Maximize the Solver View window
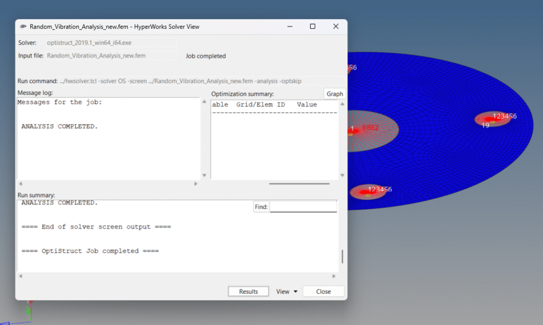Image resolution: width=543 pixels, height=325 pixels. coord(312,27)
